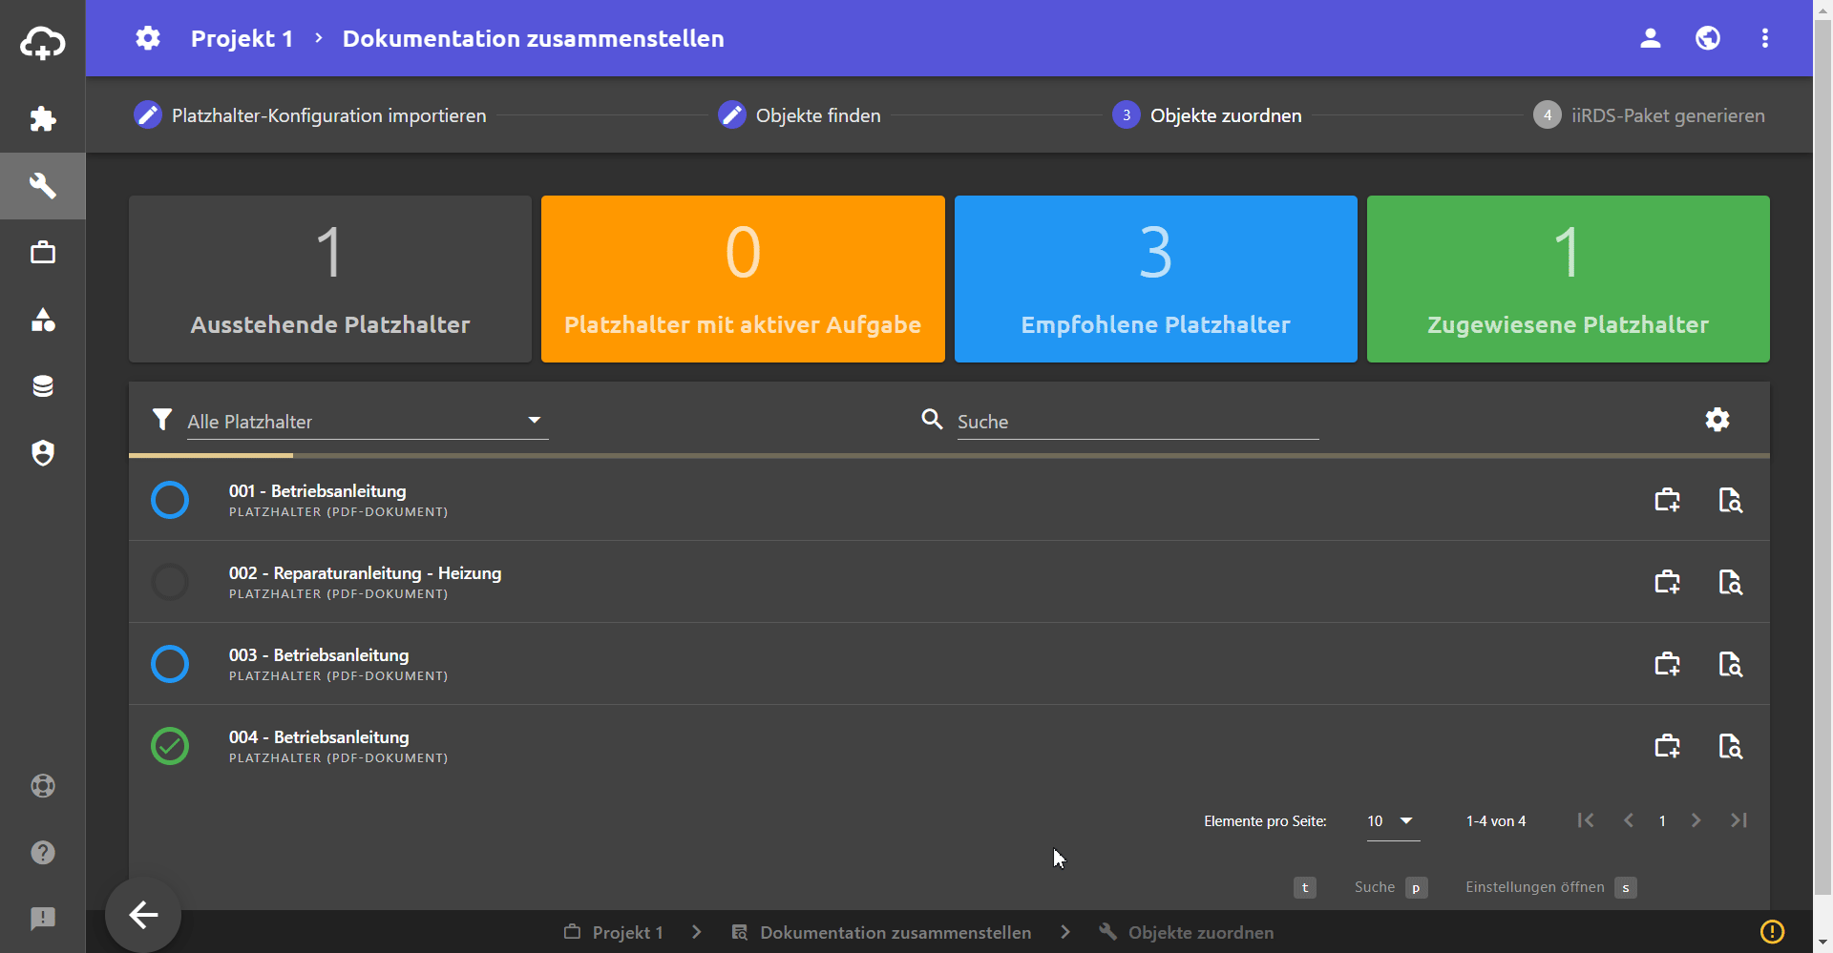Open the three-dot more menu
1833x953 pixels.
pyautogui.click(x=1765, y=38)
